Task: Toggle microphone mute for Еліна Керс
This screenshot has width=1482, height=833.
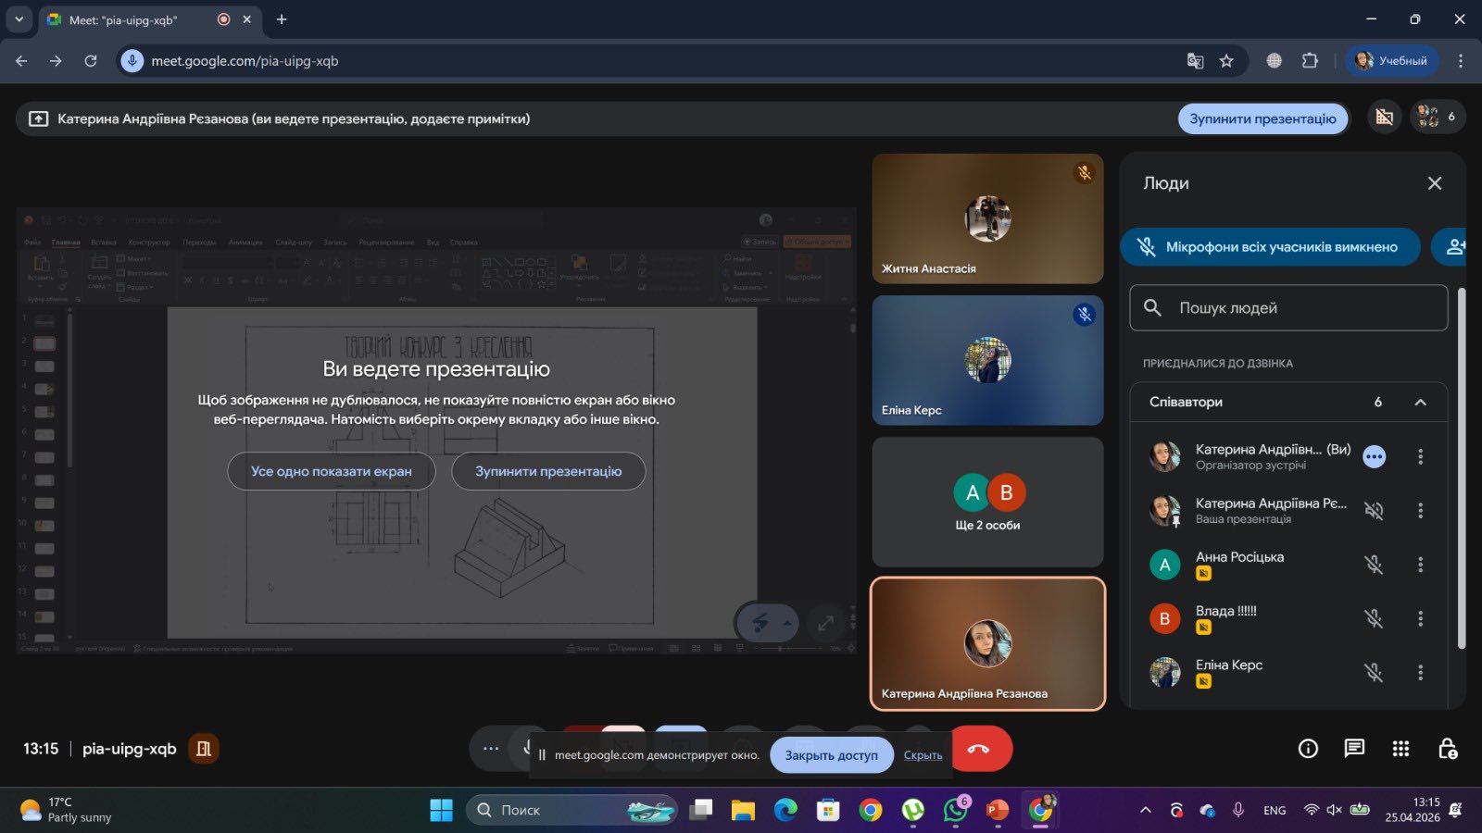Action: click(1374, 673)
